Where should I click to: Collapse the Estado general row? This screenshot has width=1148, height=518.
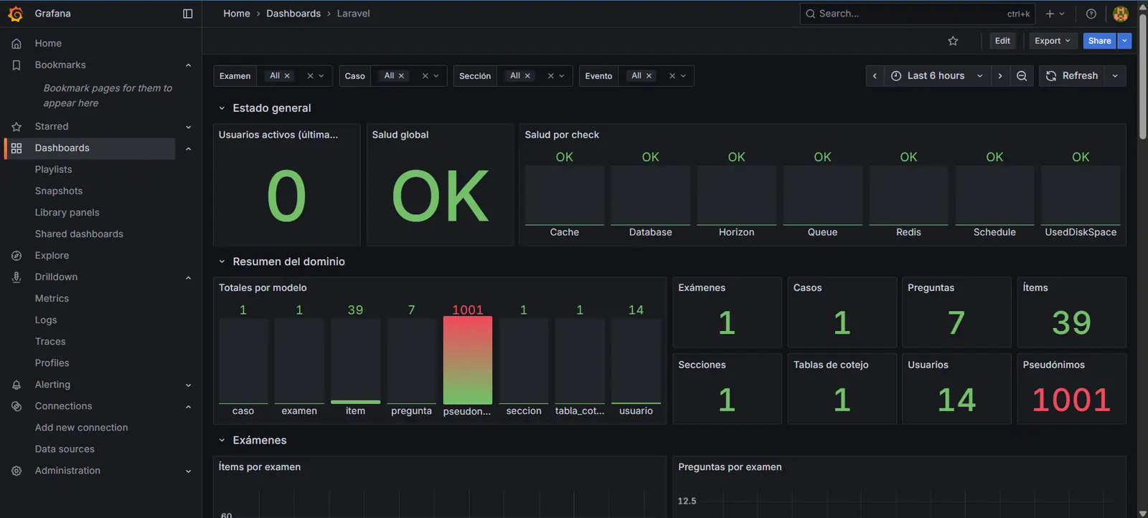pyautogui.click(x=222, y=108)
